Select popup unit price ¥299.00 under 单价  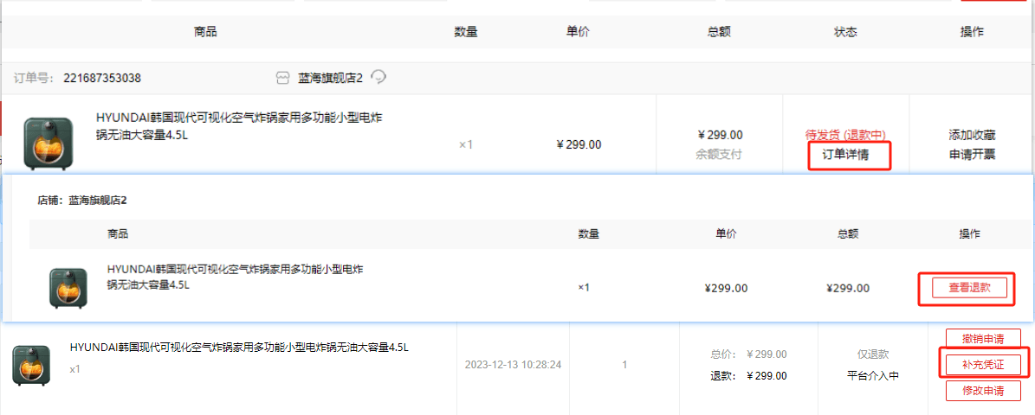coord(726,288)
